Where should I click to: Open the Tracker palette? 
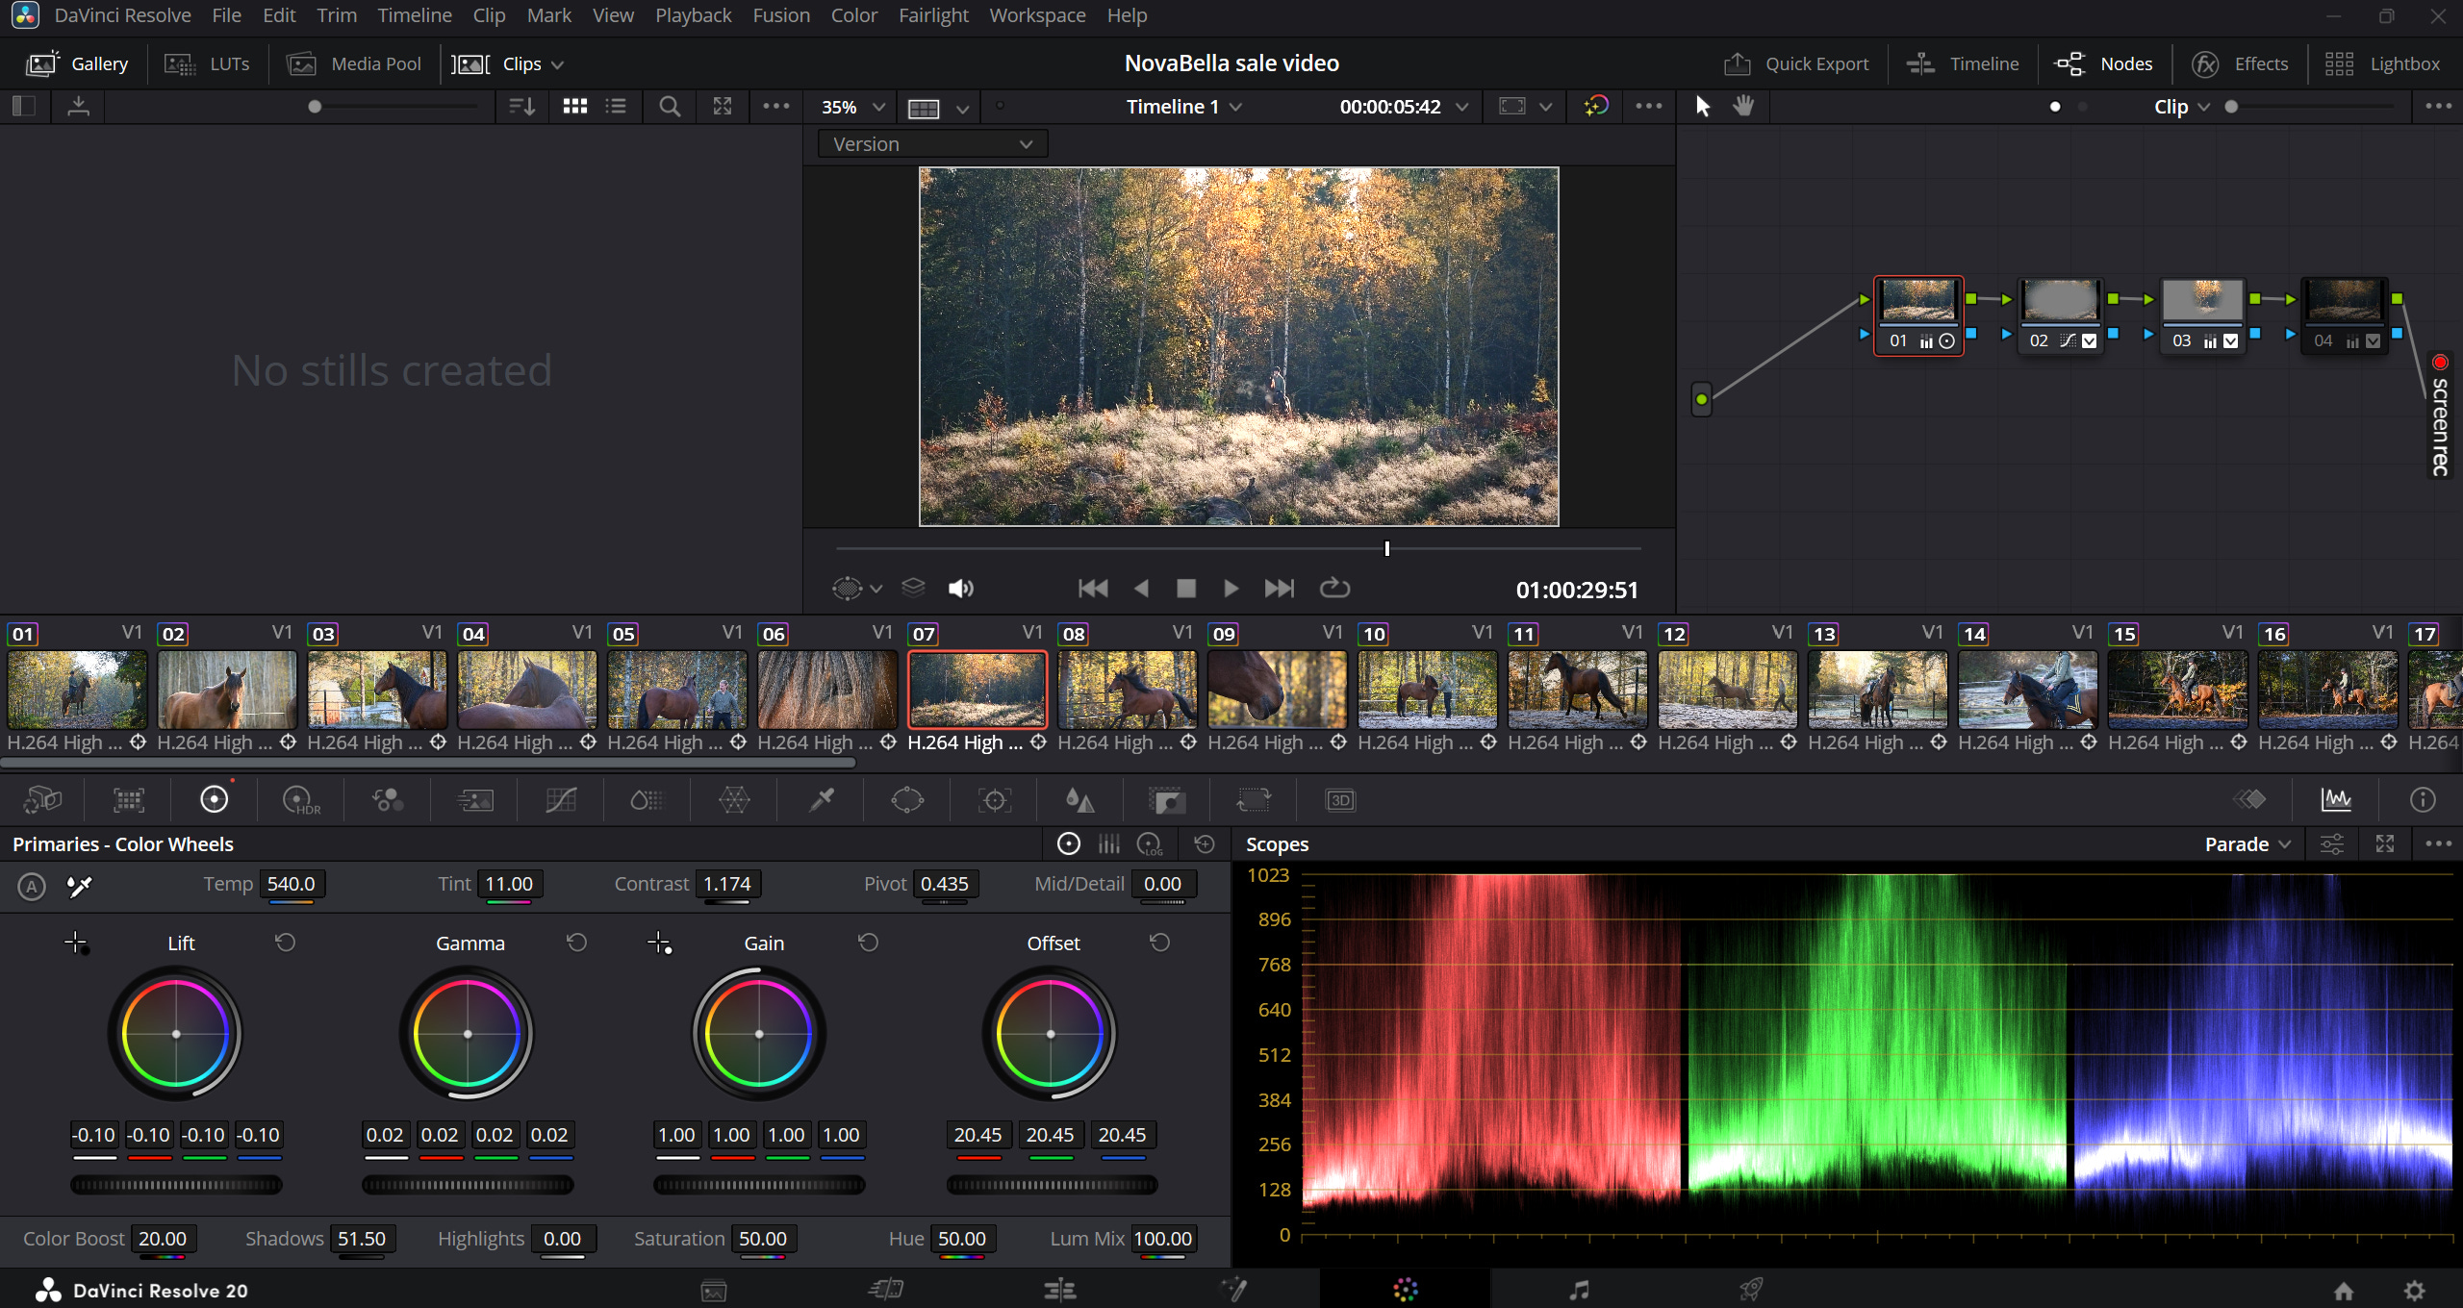(994, 800)
